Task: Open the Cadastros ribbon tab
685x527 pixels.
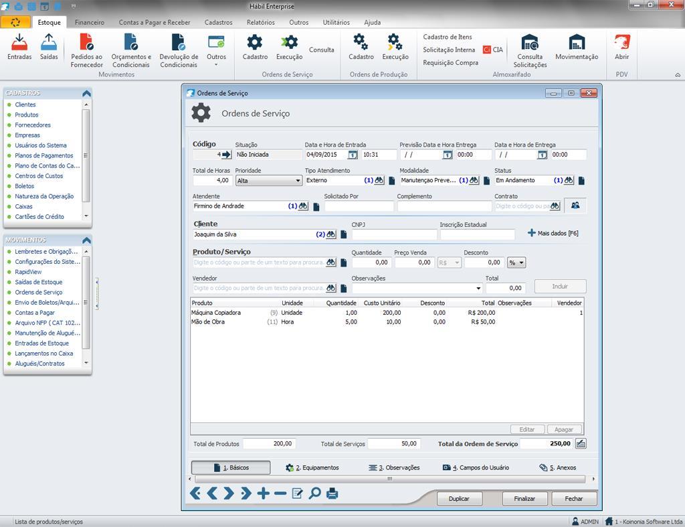Action: pyautogui.click(x=219, y=22)
